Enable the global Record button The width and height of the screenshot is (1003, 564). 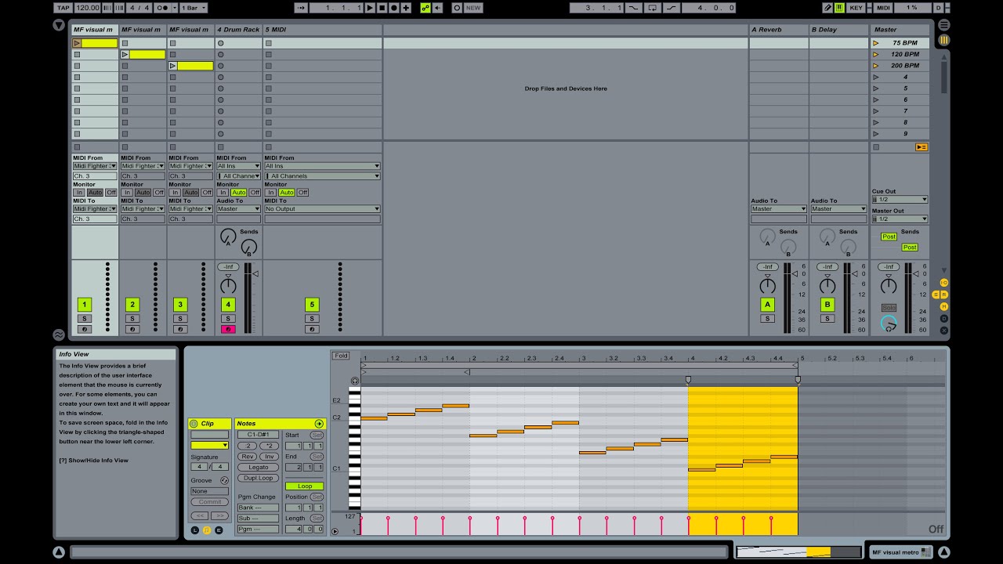click(393, 8)
